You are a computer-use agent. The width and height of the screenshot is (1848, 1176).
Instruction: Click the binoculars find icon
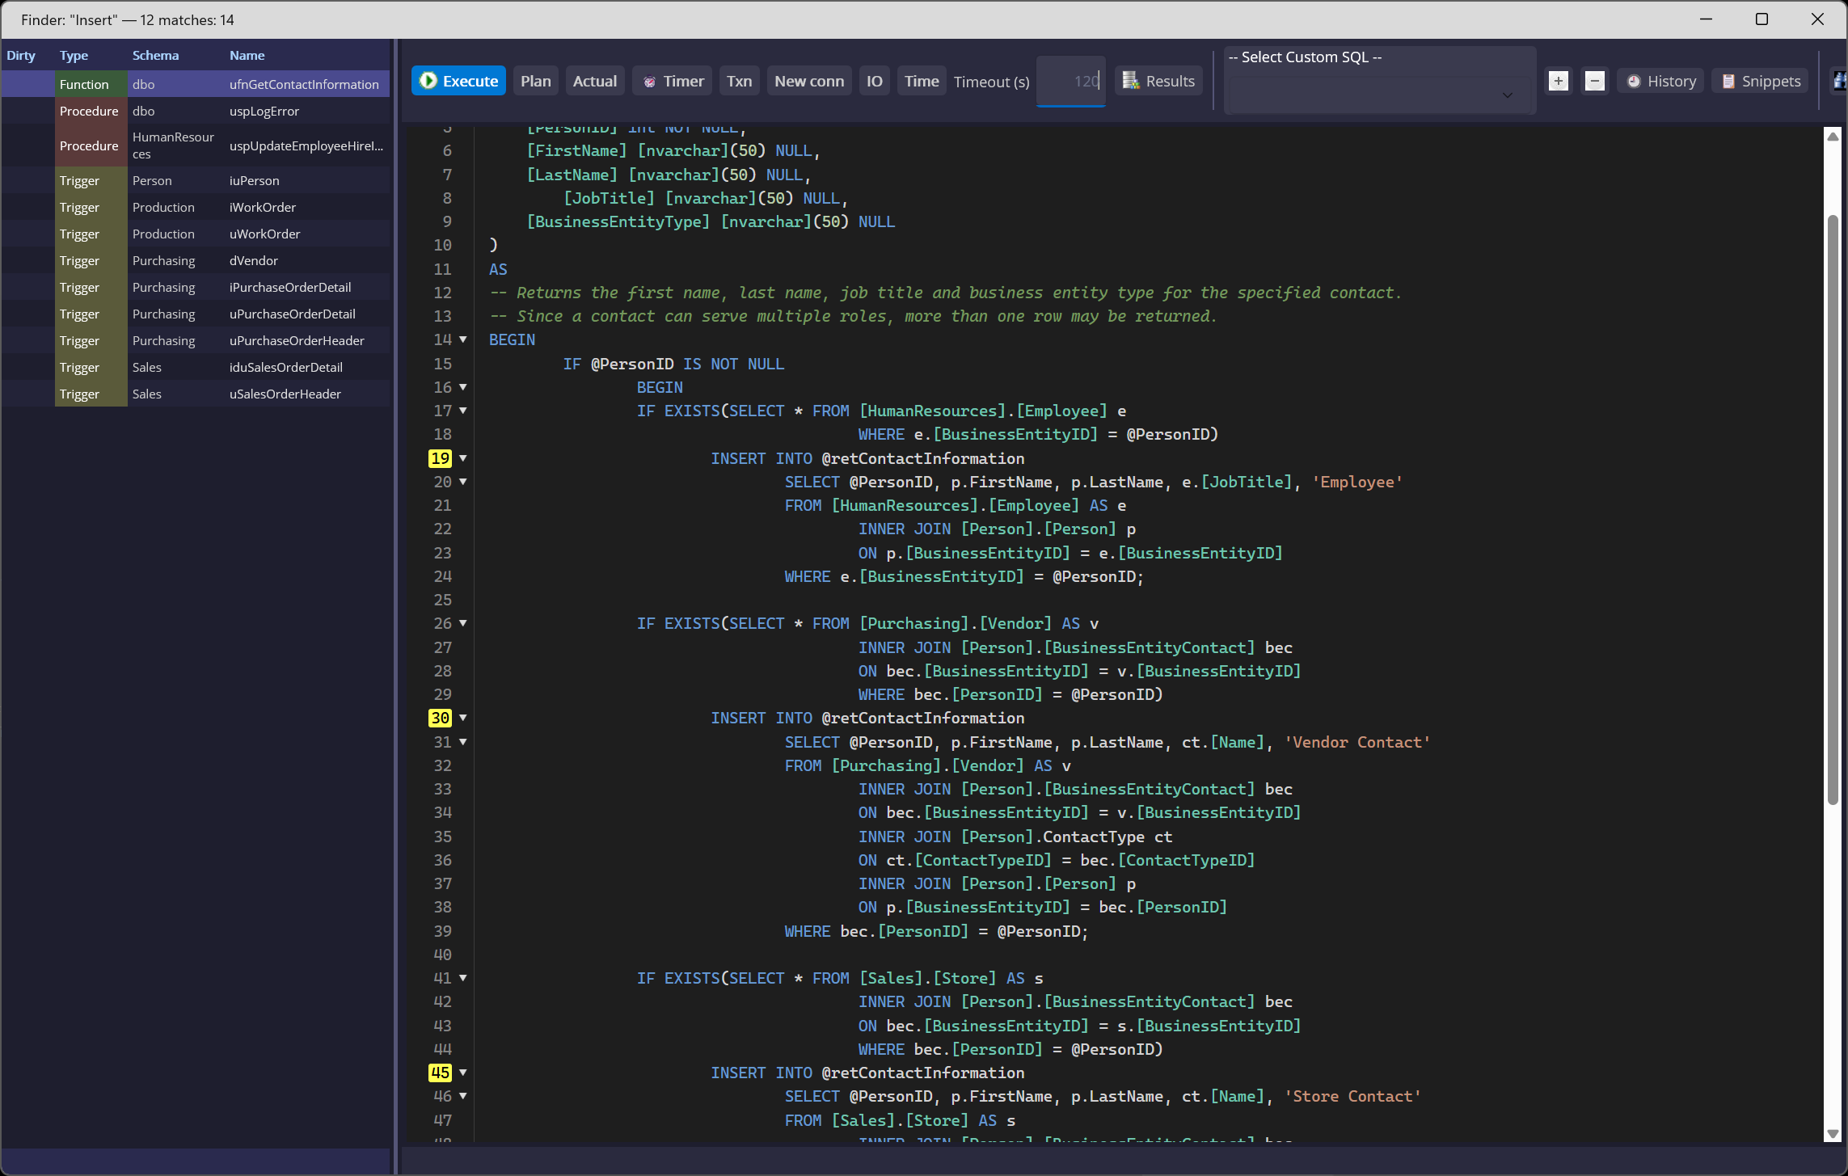click(1840, 81)
